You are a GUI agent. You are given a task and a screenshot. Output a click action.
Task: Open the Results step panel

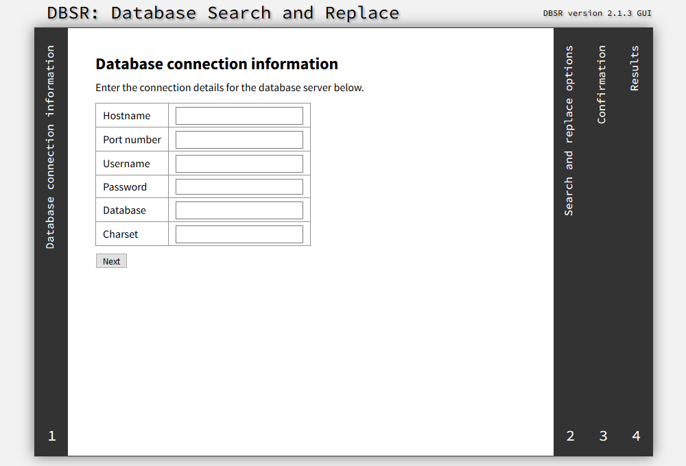point(635,69)
